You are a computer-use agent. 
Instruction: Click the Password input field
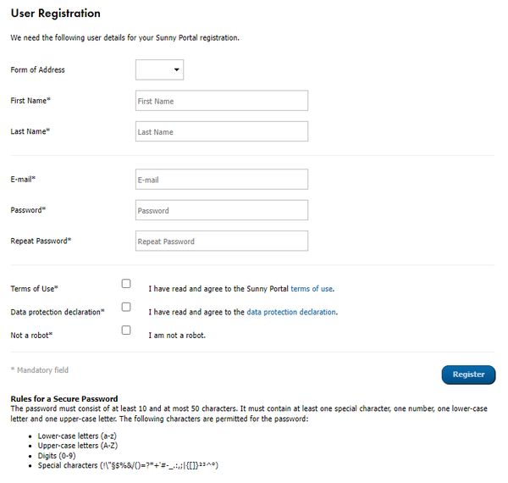pyautogui.click(x=221, y=210)
